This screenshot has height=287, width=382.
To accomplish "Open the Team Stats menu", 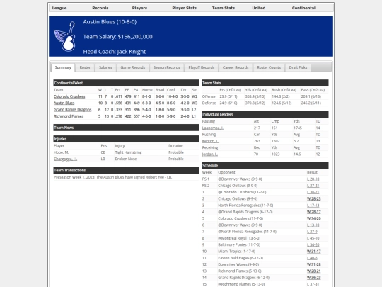I will pyautogui.click(x=224, y=8).
